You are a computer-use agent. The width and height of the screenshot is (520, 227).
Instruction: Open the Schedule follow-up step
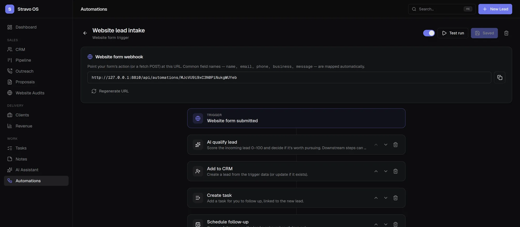[x=296, y=221]
